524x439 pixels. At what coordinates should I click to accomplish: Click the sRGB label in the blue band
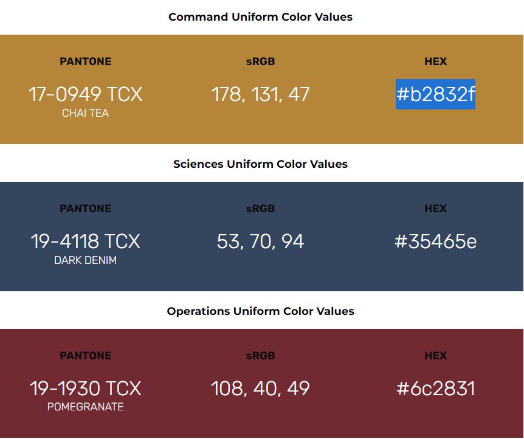pyautogui.click(x=261, y=209)
